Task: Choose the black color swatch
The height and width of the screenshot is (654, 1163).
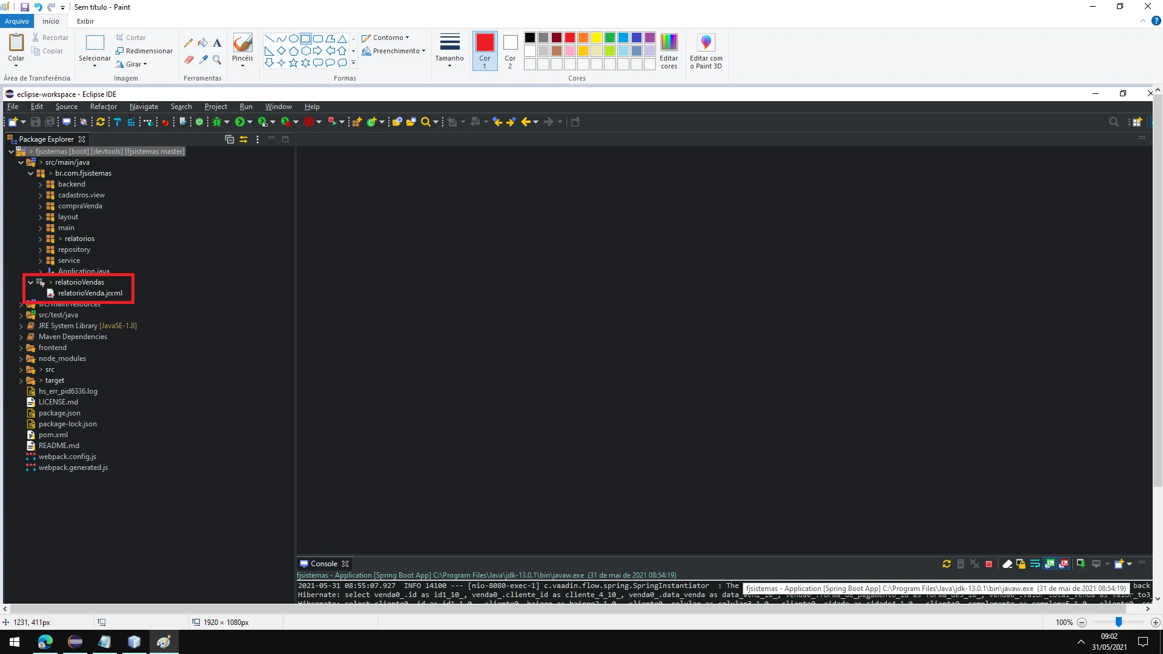Action: [530, 38]
